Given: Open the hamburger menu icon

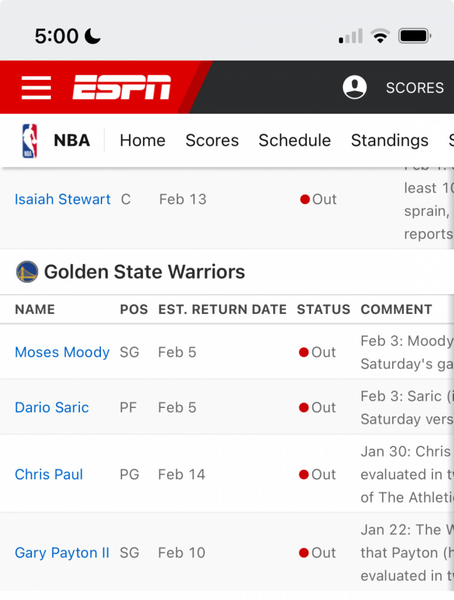Looking at the screenshot, I should [x=37, y=88].
